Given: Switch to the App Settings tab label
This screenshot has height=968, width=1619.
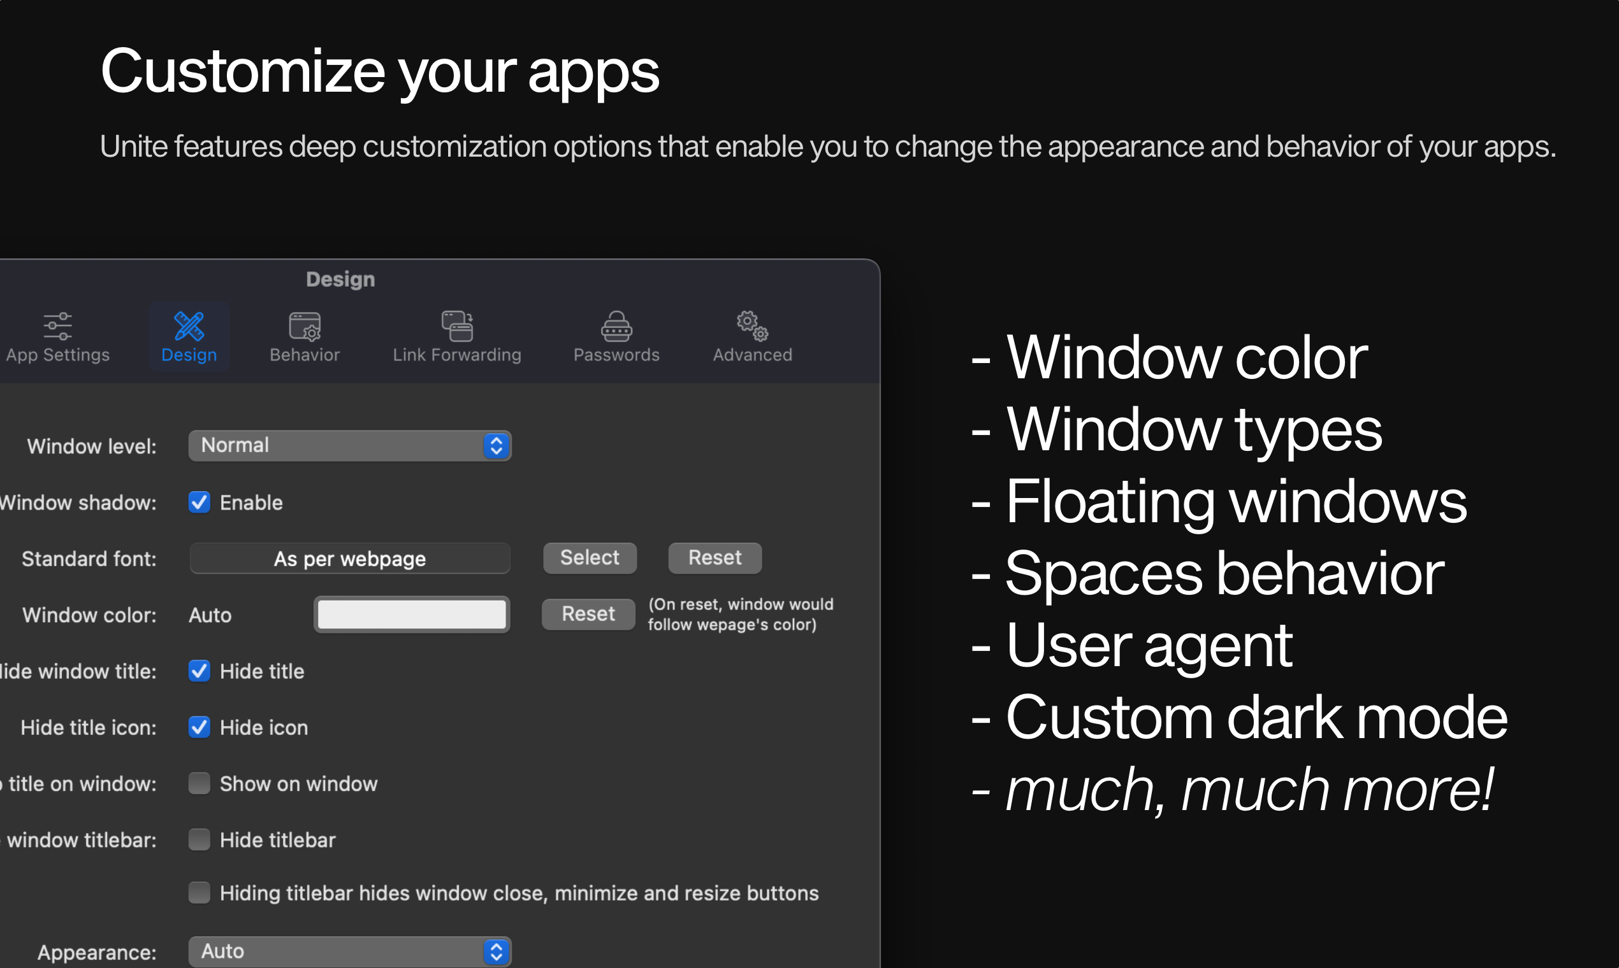Looking at the screenshot, I should 57,355.
